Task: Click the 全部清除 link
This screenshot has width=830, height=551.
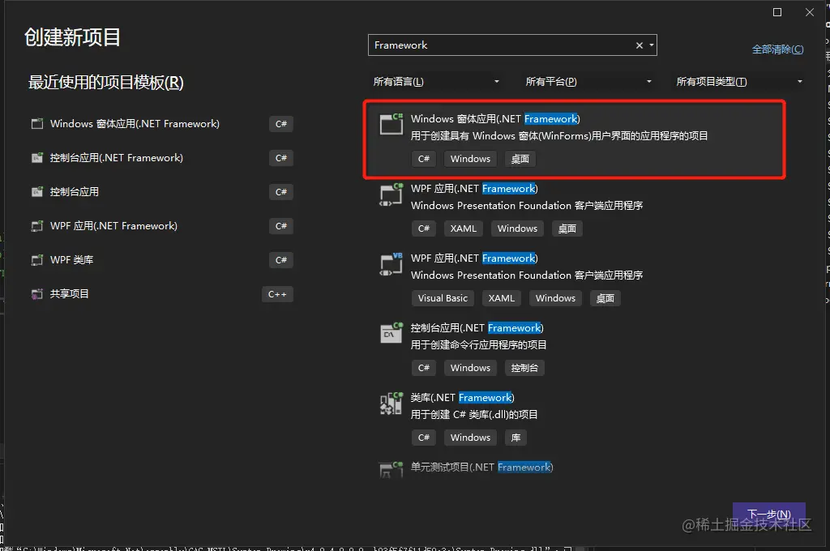Action: pyautogui.click(x=777, y=49)
